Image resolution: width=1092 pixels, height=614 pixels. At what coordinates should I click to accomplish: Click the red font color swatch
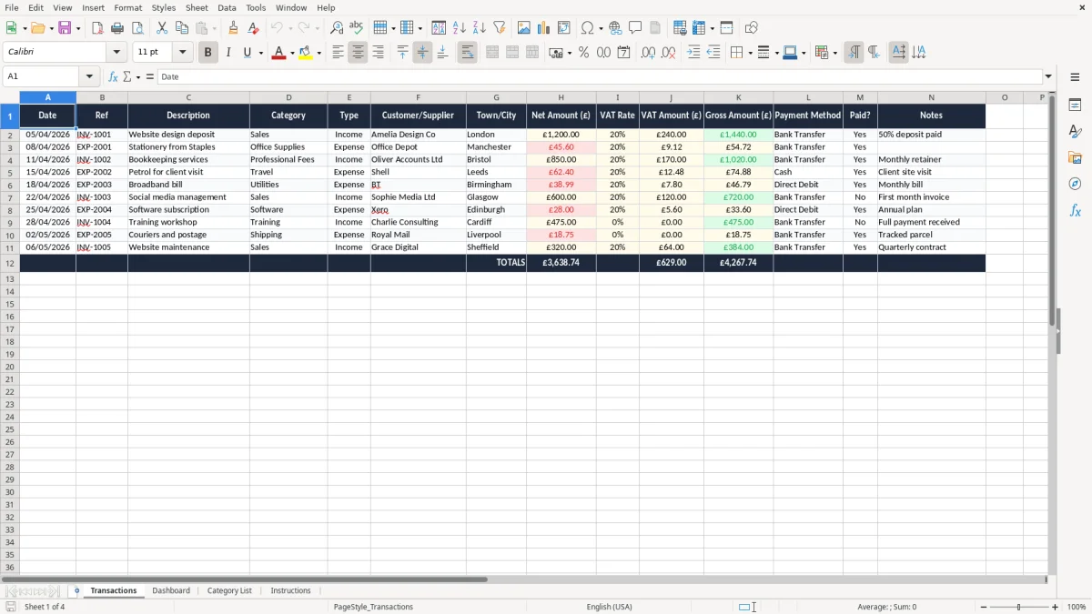point(279,53)
